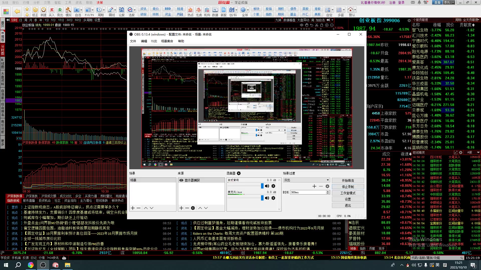Open the 数据 PE icon
Screen dimensions: 481x270
pos(215,10)
